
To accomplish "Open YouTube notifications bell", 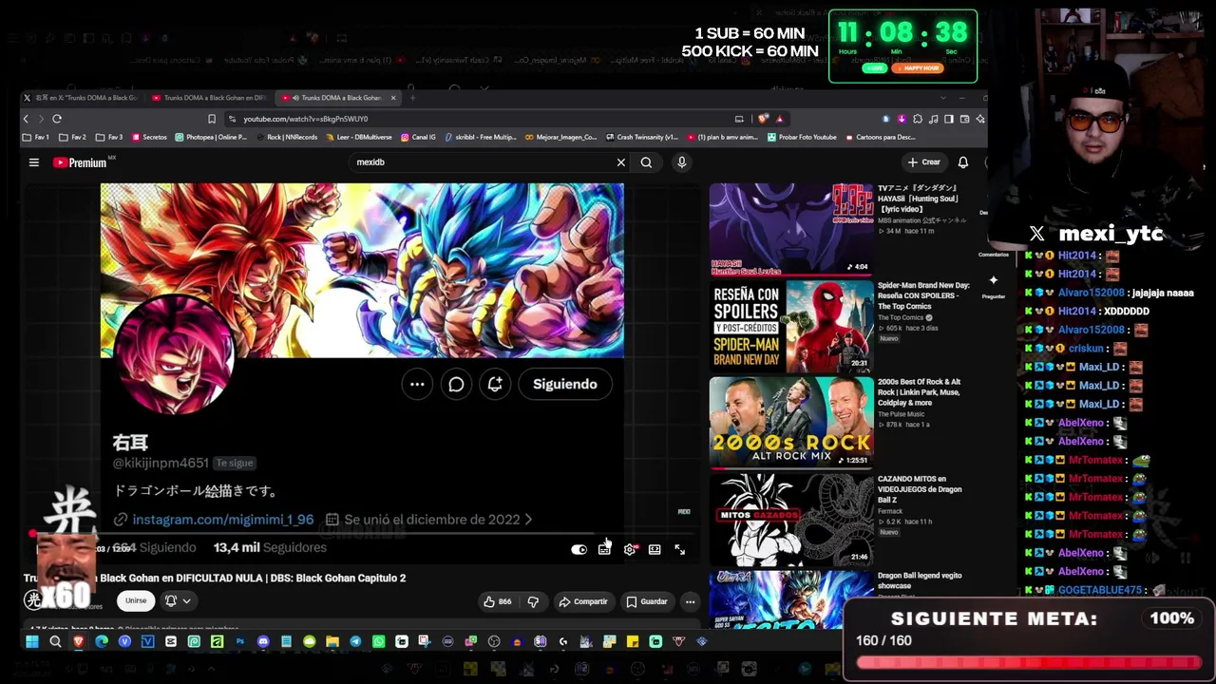I will click(963, 162).
